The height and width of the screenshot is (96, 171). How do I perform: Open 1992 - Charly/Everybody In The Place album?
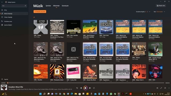point(57,27)
